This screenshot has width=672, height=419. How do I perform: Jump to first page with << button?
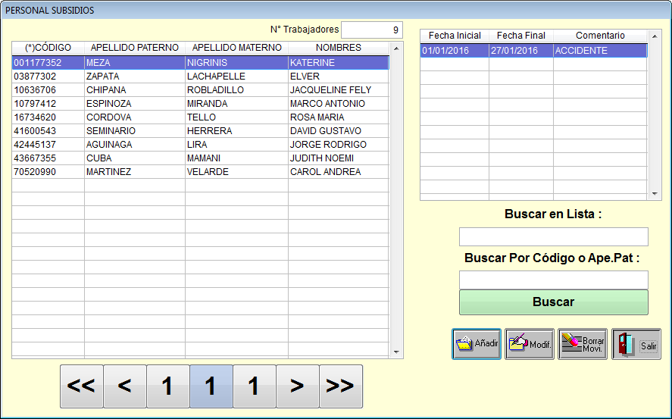[x=81, y=386]
